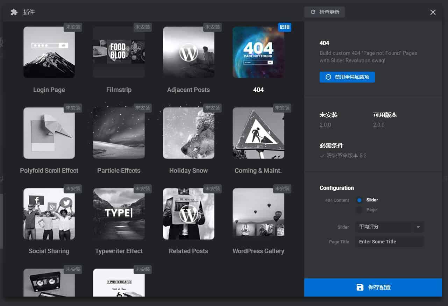
Task: Click the 'Holiday Snow' caption text
Action: (x=189, y=171)
